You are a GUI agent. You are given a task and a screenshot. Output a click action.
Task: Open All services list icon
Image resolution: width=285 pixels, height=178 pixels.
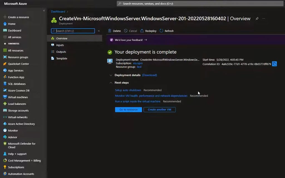(x=5, y=37)
